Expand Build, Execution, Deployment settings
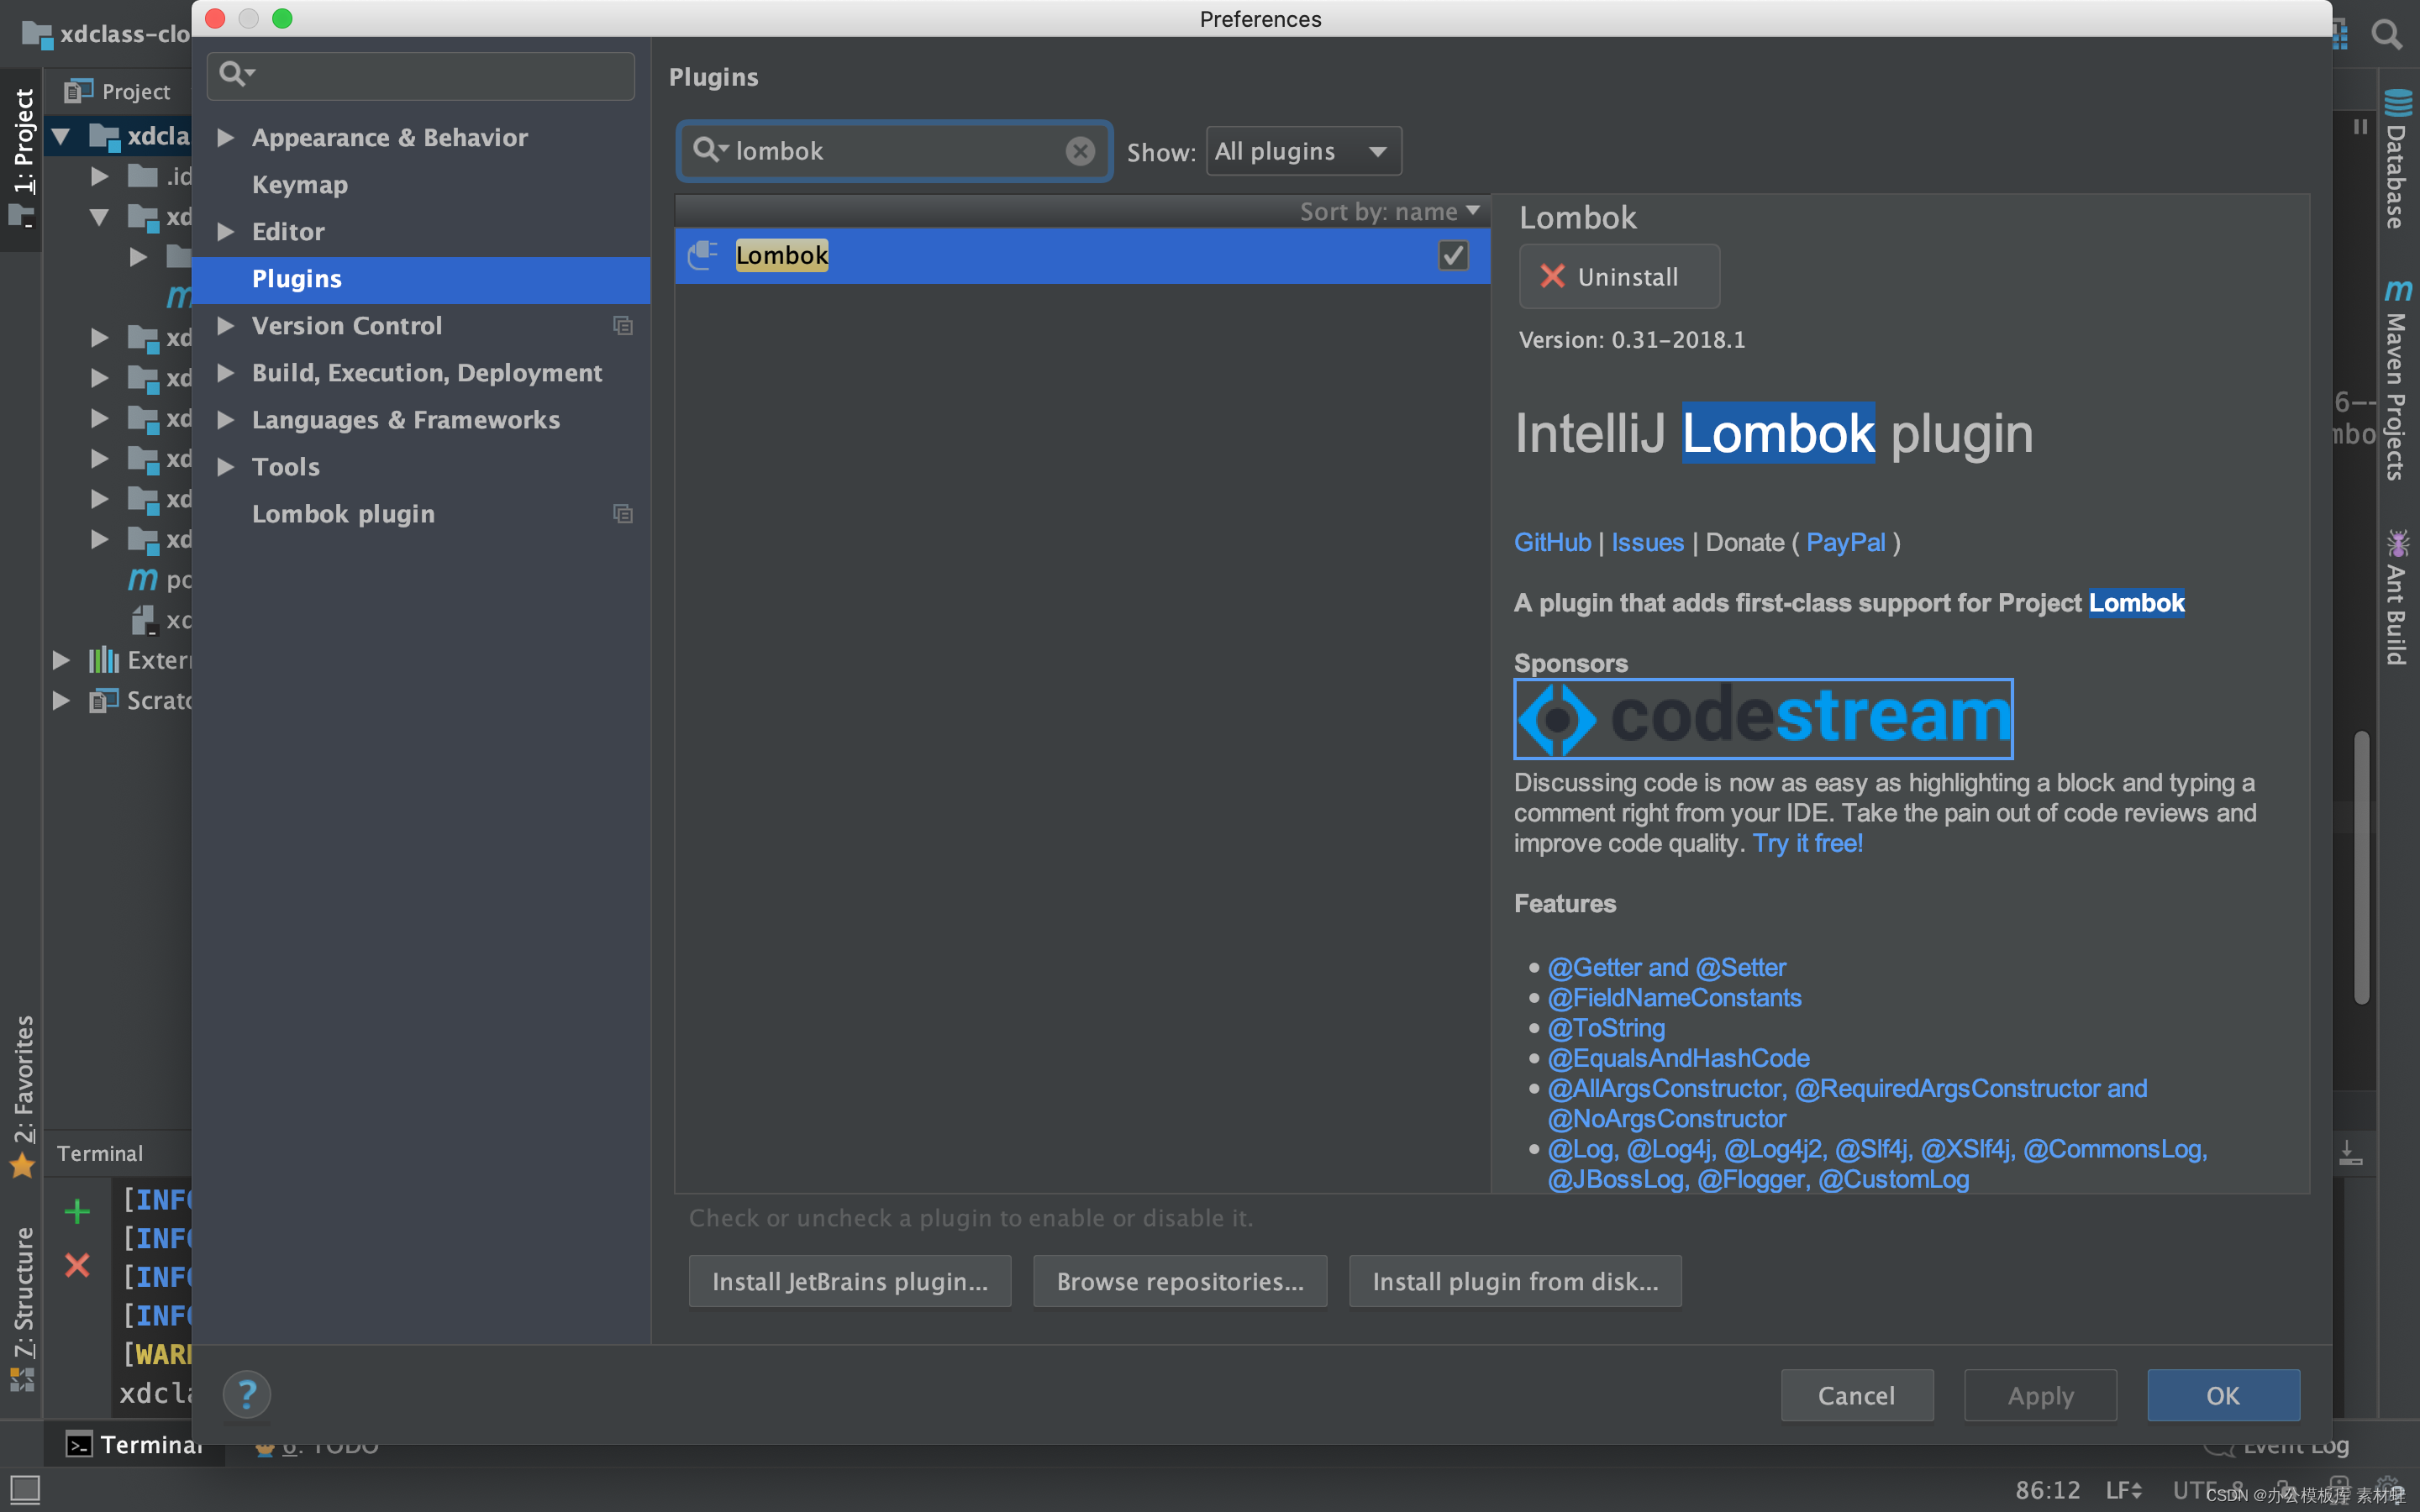Viewport: 2420px width, 1512px height. (x=226, y=372)
